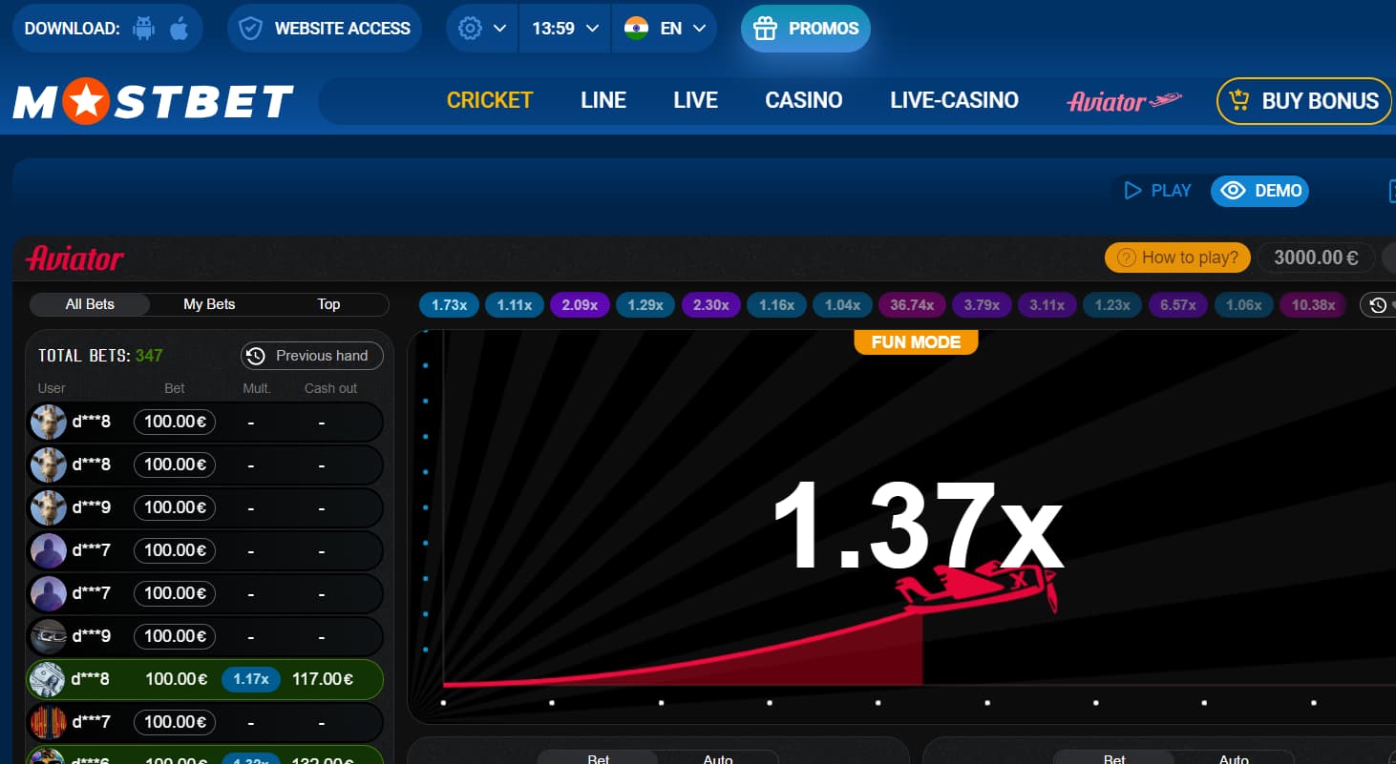
Task: Click the 1.73x round history chip
Action: pyautogui.click(x=449, y=305)
